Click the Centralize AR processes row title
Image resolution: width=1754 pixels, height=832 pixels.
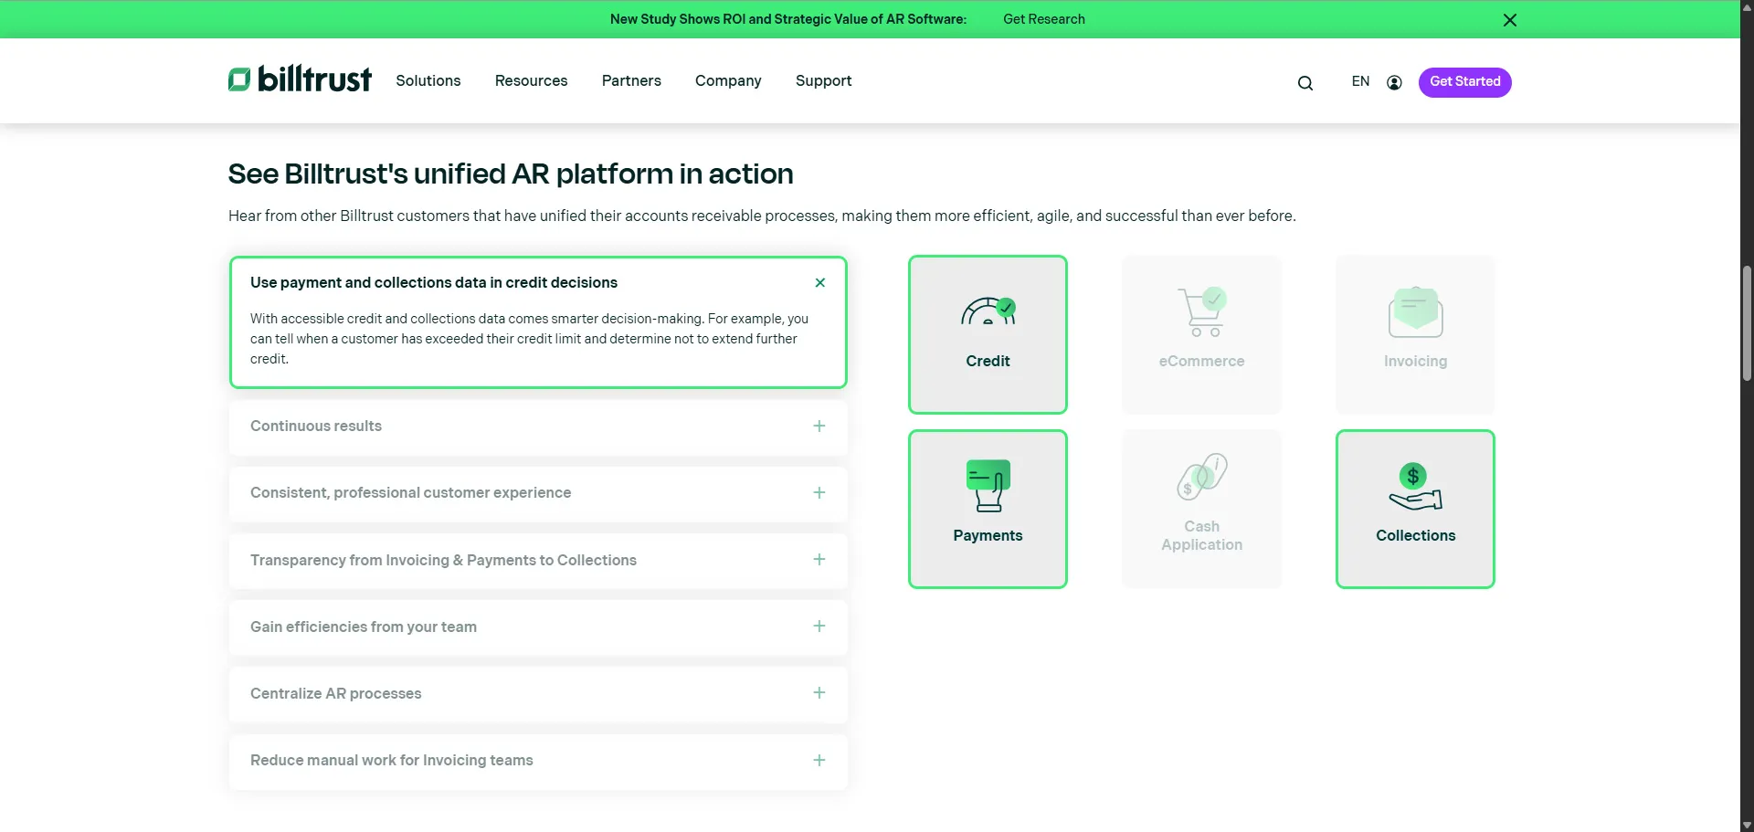(336, 694)
